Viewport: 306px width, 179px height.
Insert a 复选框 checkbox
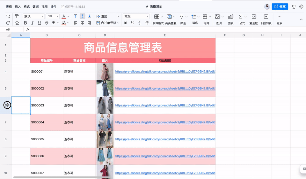(x=254, y=17)
